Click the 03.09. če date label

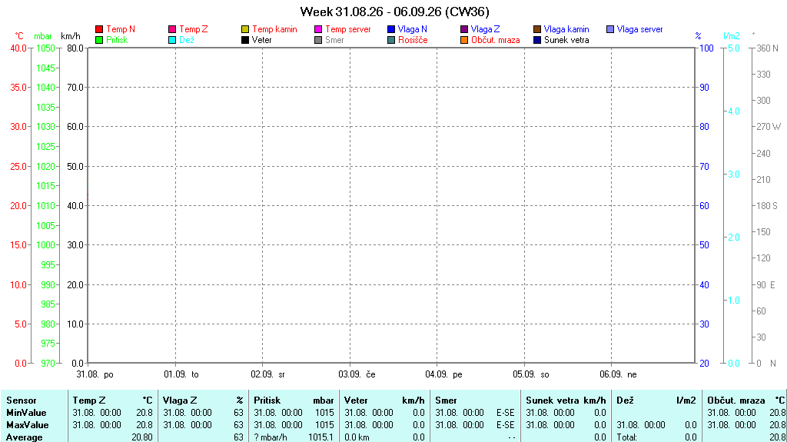pos(357,374)
